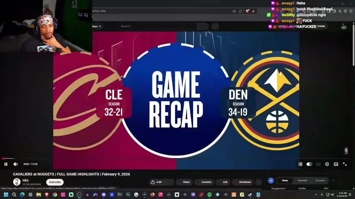Open vidIQ icon in player controls
The width and height of the screenshot is (355, 199).
pos(300,164)
